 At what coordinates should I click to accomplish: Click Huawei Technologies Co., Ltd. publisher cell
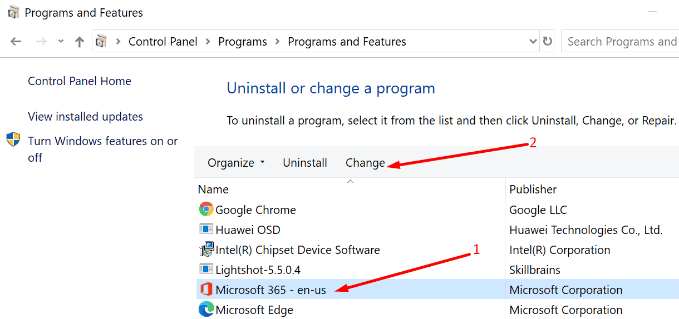click(x=586, y=230)
